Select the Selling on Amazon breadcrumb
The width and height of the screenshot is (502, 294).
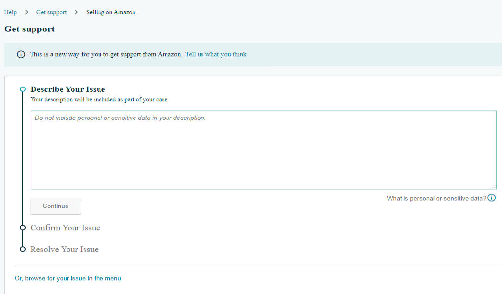[110, 12]
